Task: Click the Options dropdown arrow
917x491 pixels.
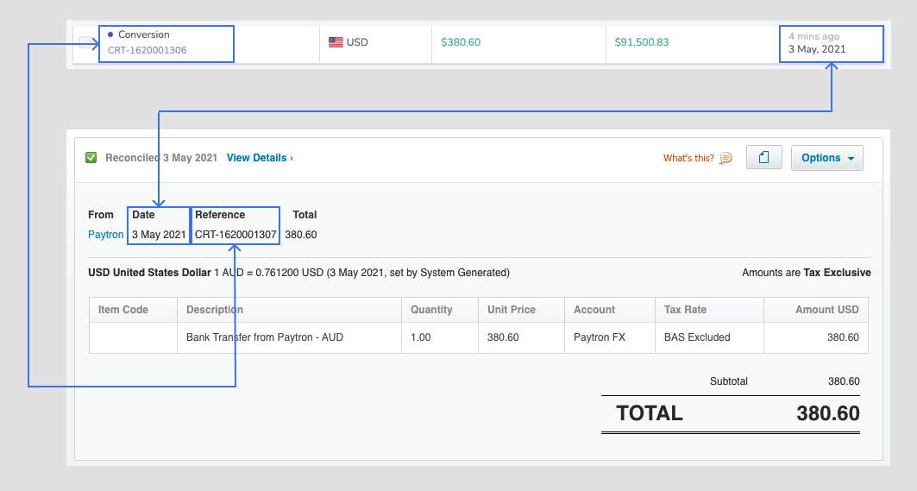Action: pos(851,159)
